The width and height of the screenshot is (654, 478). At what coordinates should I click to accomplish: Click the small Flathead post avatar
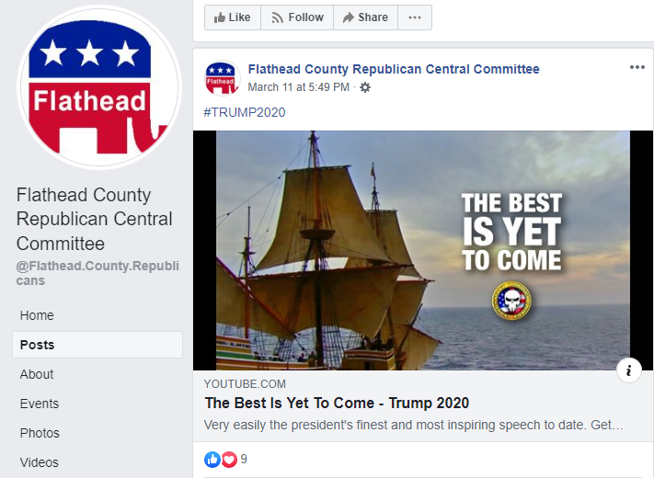[222, 78]
